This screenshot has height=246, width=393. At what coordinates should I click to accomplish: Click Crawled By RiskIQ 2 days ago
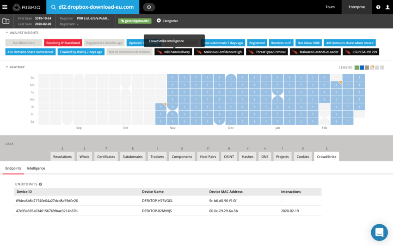[x=81, y=52]
